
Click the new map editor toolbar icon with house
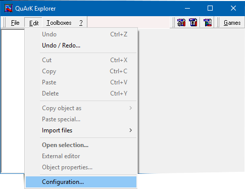[x=181, y=22]
